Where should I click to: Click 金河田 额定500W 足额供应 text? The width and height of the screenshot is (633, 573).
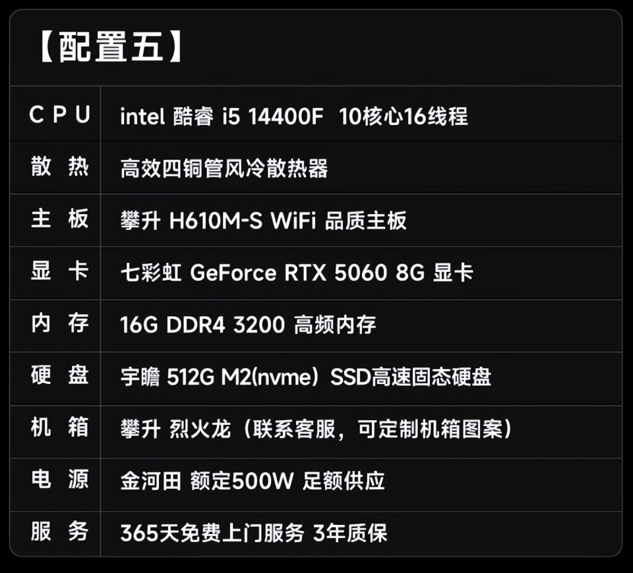pos(253,481)
